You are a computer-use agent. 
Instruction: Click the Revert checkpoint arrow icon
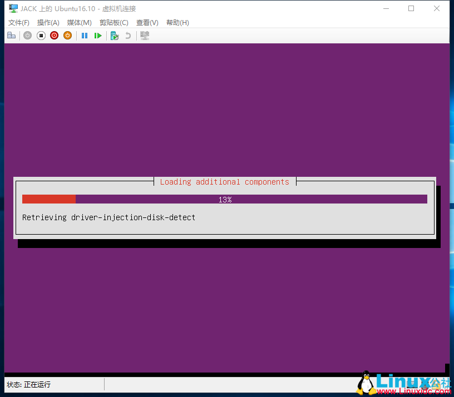click(127, 35)
